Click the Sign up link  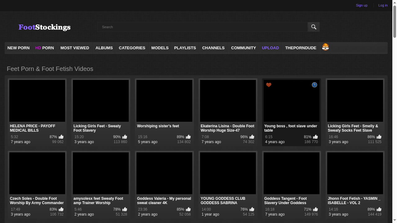[x=362, y=5]
